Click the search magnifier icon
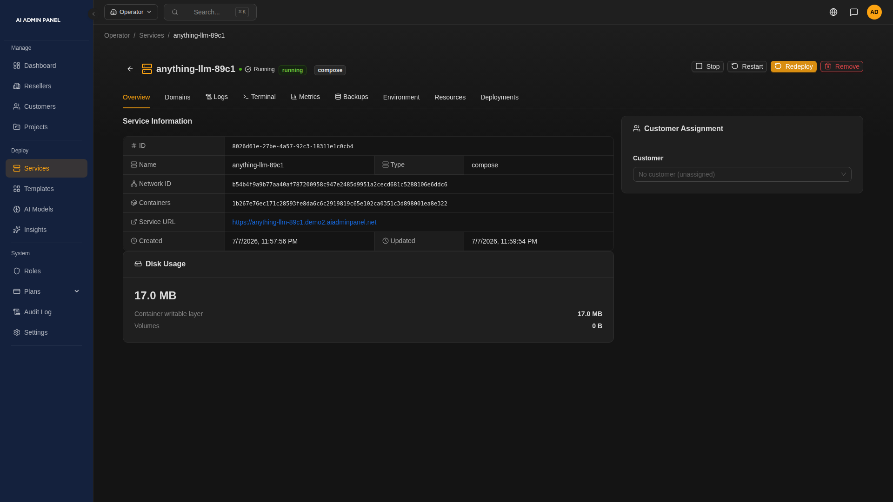 175,12
